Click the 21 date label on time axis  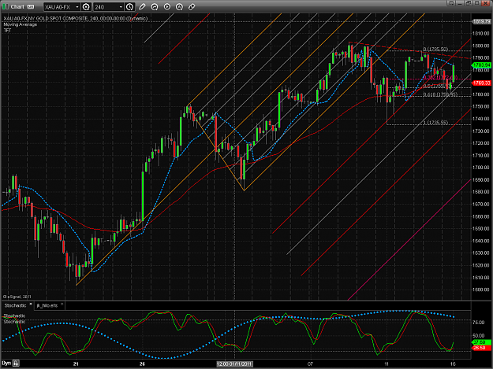(x=76, y=364)
